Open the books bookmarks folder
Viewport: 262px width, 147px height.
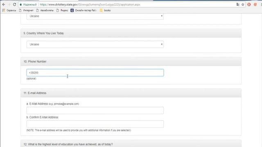tap(105, 10)
